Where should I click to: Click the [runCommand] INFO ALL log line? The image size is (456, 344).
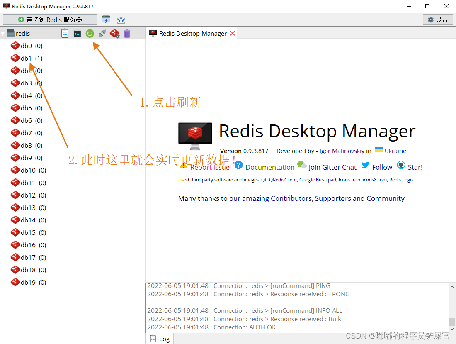(245, 311)
